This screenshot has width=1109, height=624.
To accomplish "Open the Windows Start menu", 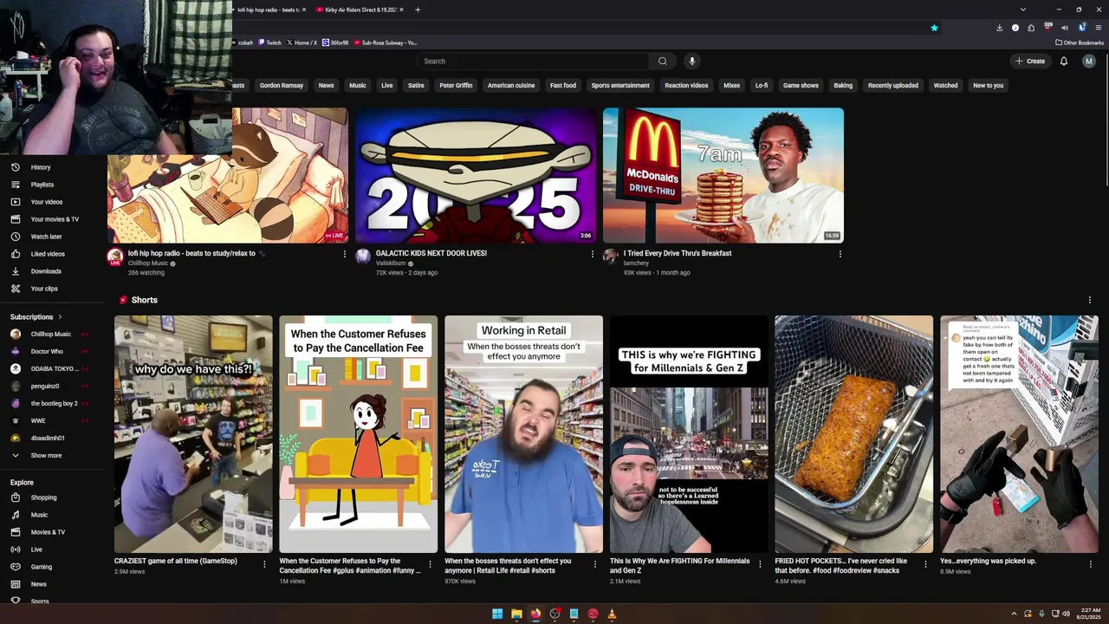I will click(x=497, y=614).
